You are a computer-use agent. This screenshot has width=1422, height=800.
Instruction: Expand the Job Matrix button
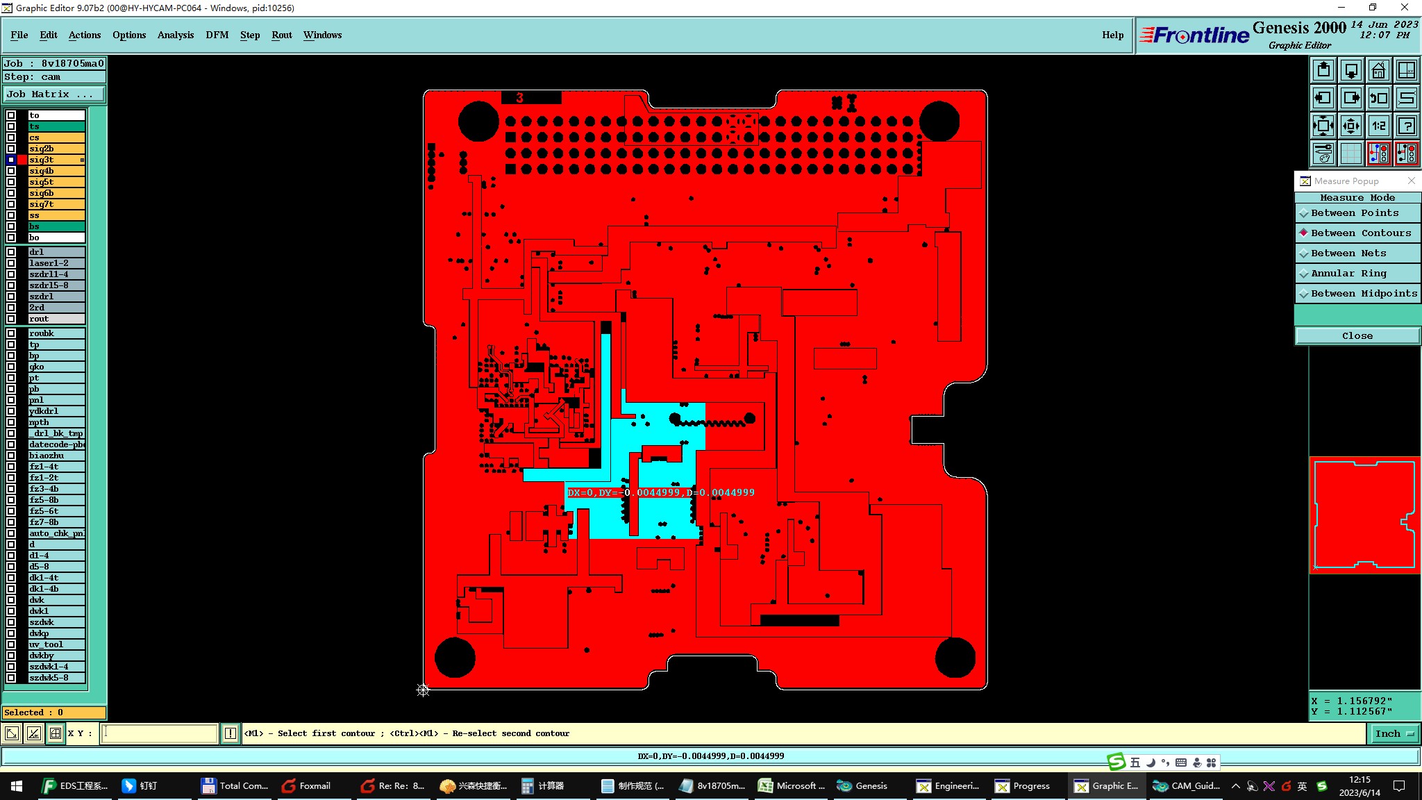(54, 94)
